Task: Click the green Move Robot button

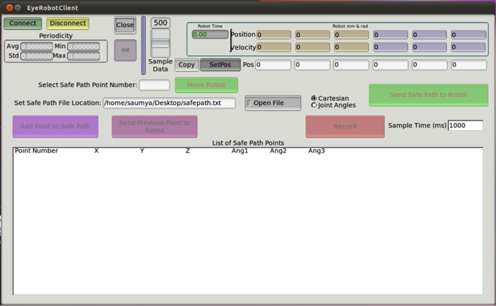Action: coord(207,85)
